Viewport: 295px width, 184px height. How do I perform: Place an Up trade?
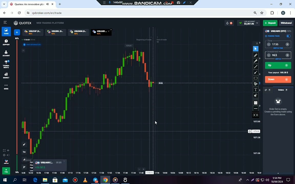pyautogui.click(x=278, y=65)
